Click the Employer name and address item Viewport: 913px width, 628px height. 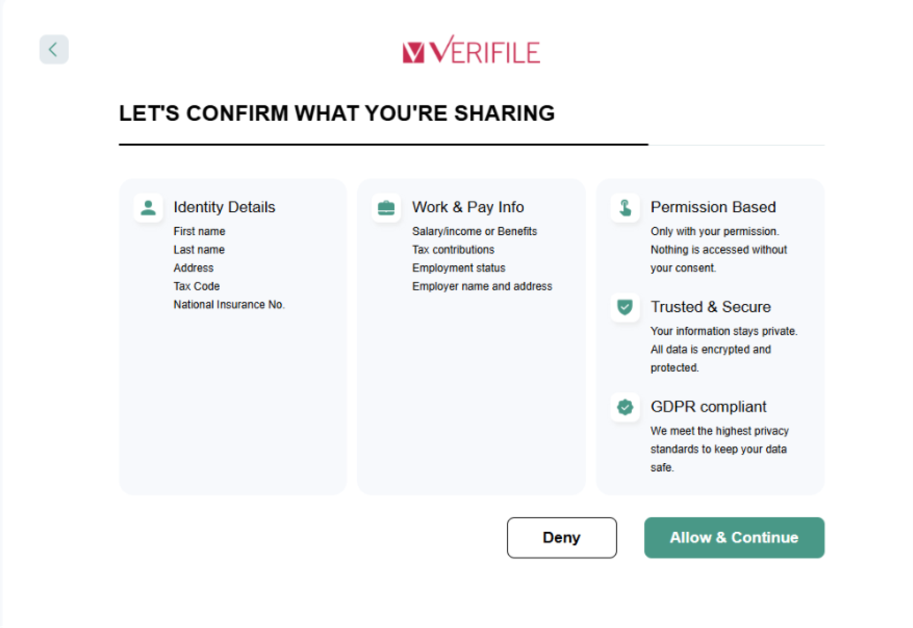coord(482,286)
